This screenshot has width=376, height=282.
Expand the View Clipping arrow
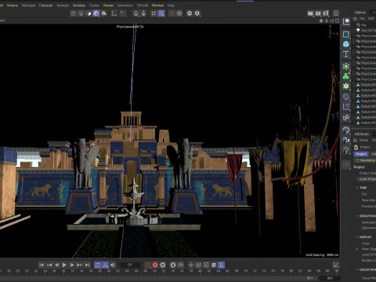pyautogui.click(x=357, y=249)
